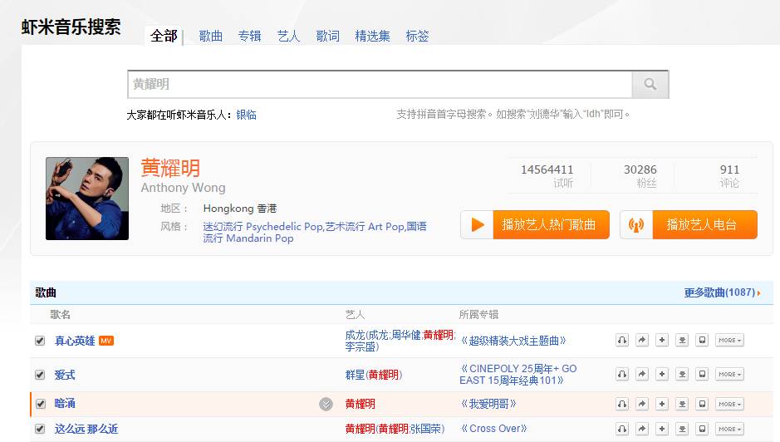The width and height of the screenshot is (780, 442).
Task: Open the genre link 艺术流行 Art Pop
Action: click(365, 227)
